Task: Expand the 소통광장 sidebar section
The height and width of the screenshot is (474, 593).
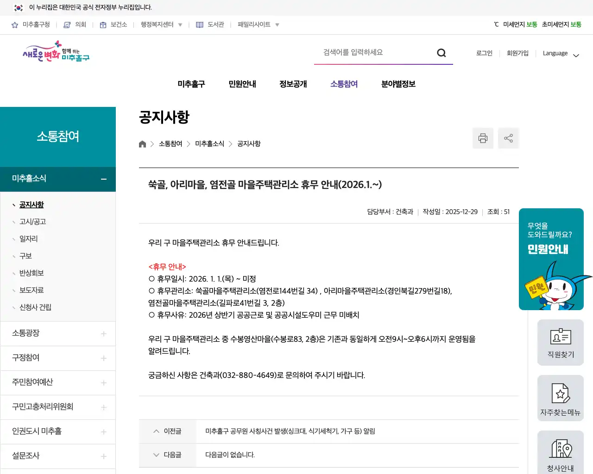Action: pyautogui.click(x=103, y=333)
